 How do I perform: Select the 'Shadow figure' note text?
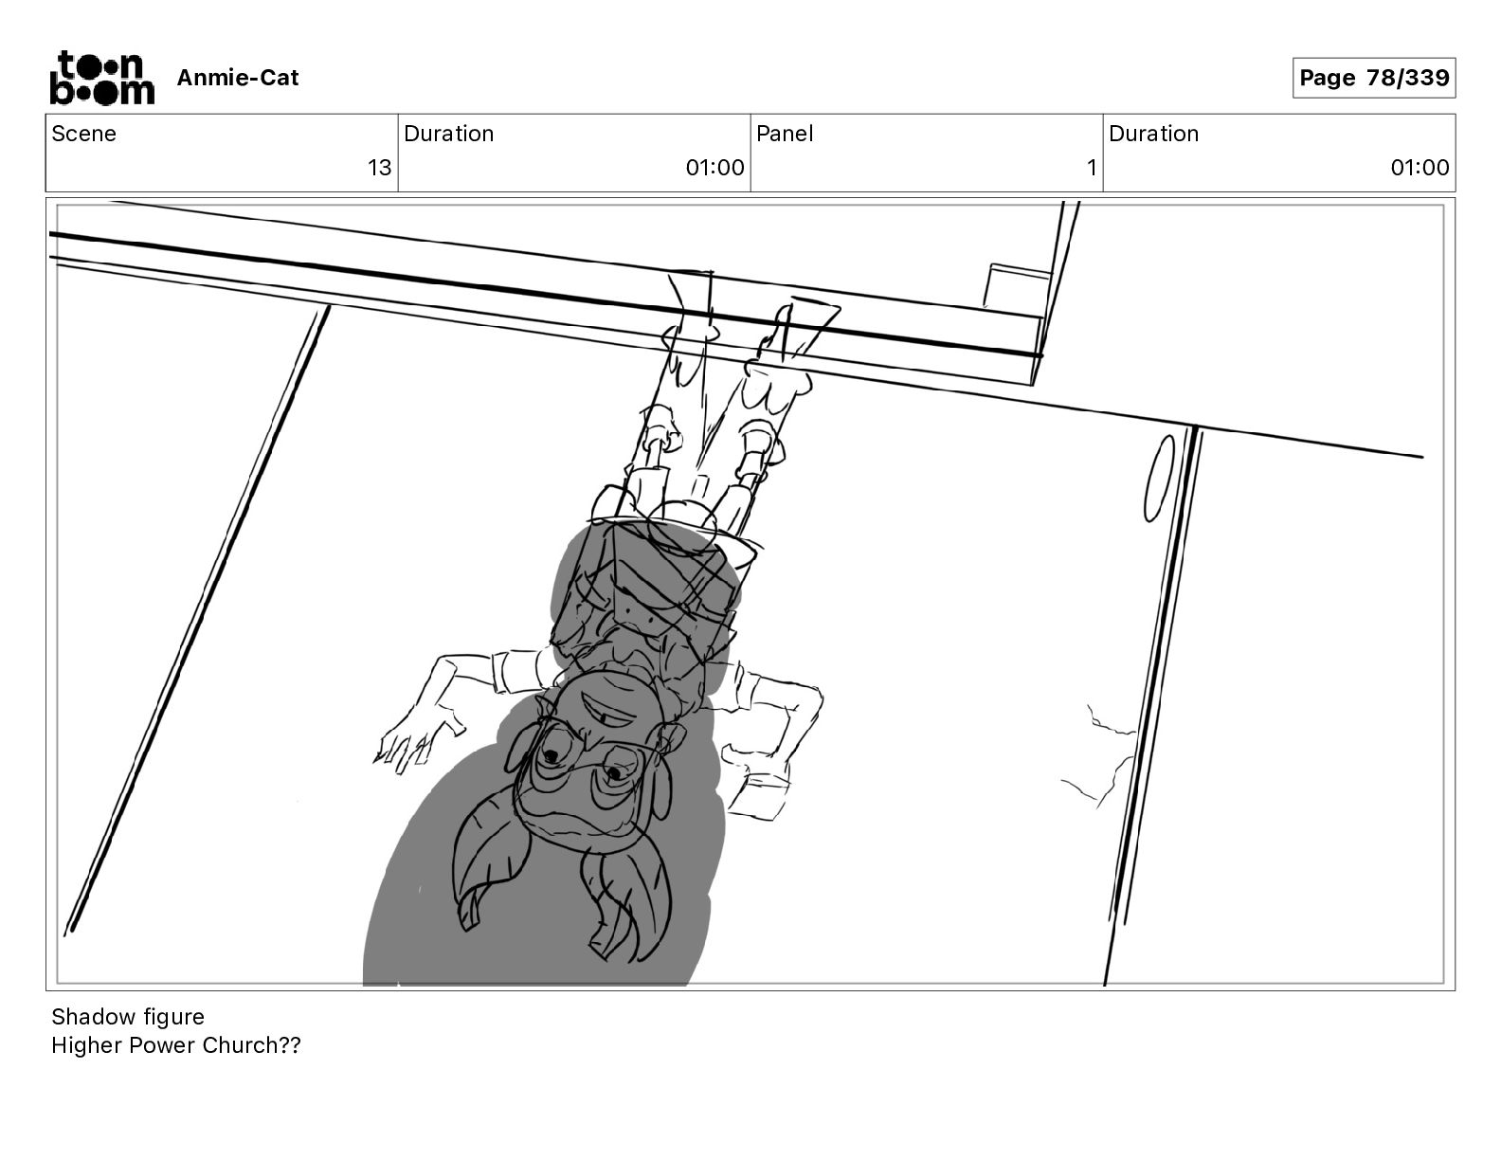point(128,1017)
